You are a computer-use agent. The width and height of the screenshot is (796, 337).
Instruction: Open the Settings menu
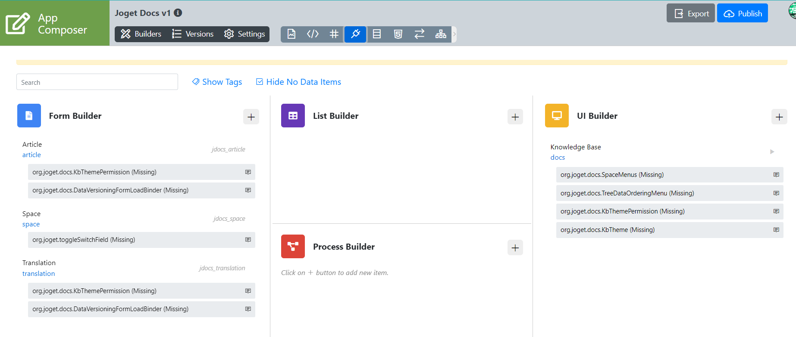point(244,34)
